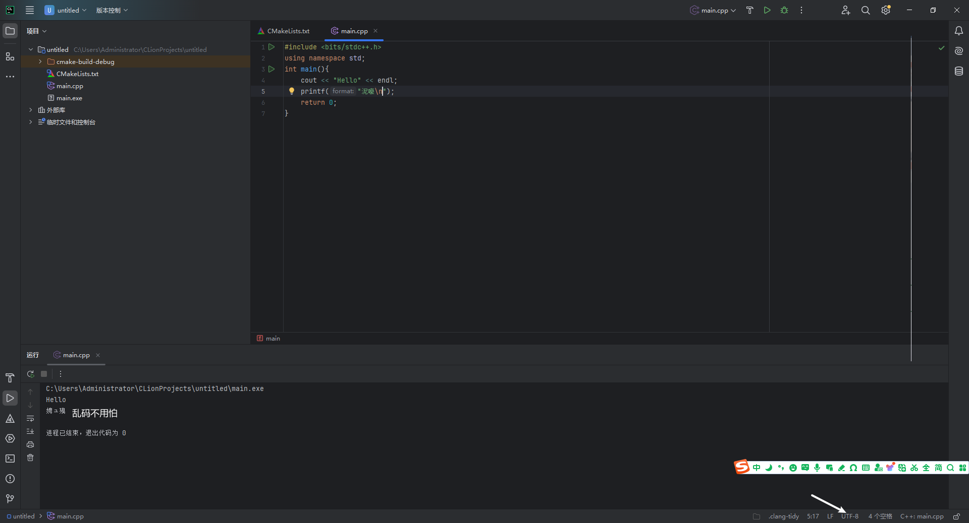Expand the cmake-build-debug folder
The image size is (969, 523).
tap(40, 61)
